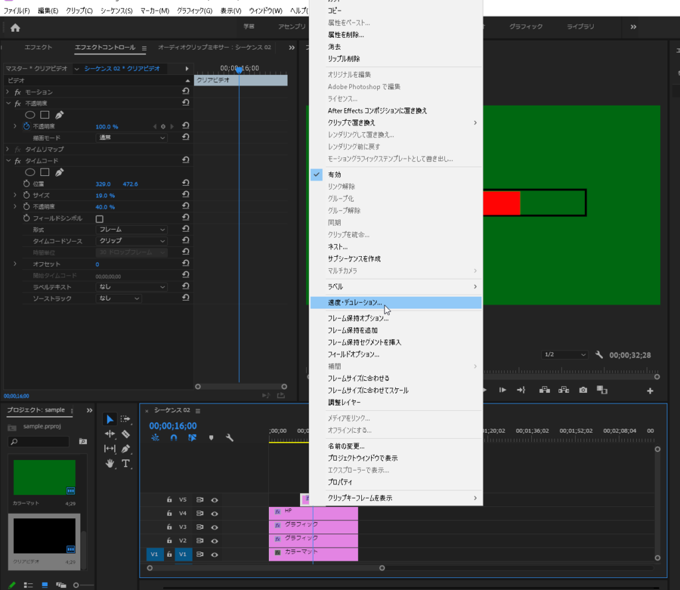680x590 pixels.
Task: Click the Export Frame camera icon
Action: tap(583, 390)
